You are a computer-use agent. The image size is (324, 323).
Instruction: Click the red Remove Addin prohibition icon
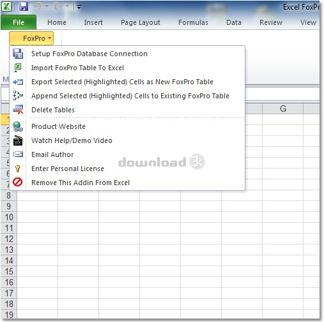tap(18, 182)
